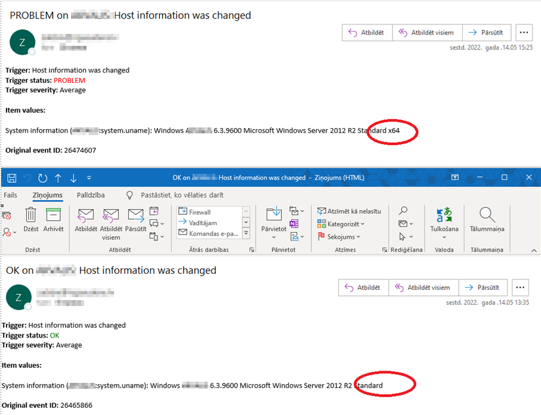Send the message to OneNote
This screenshot has height=415, width=541.
pos(294,224)
